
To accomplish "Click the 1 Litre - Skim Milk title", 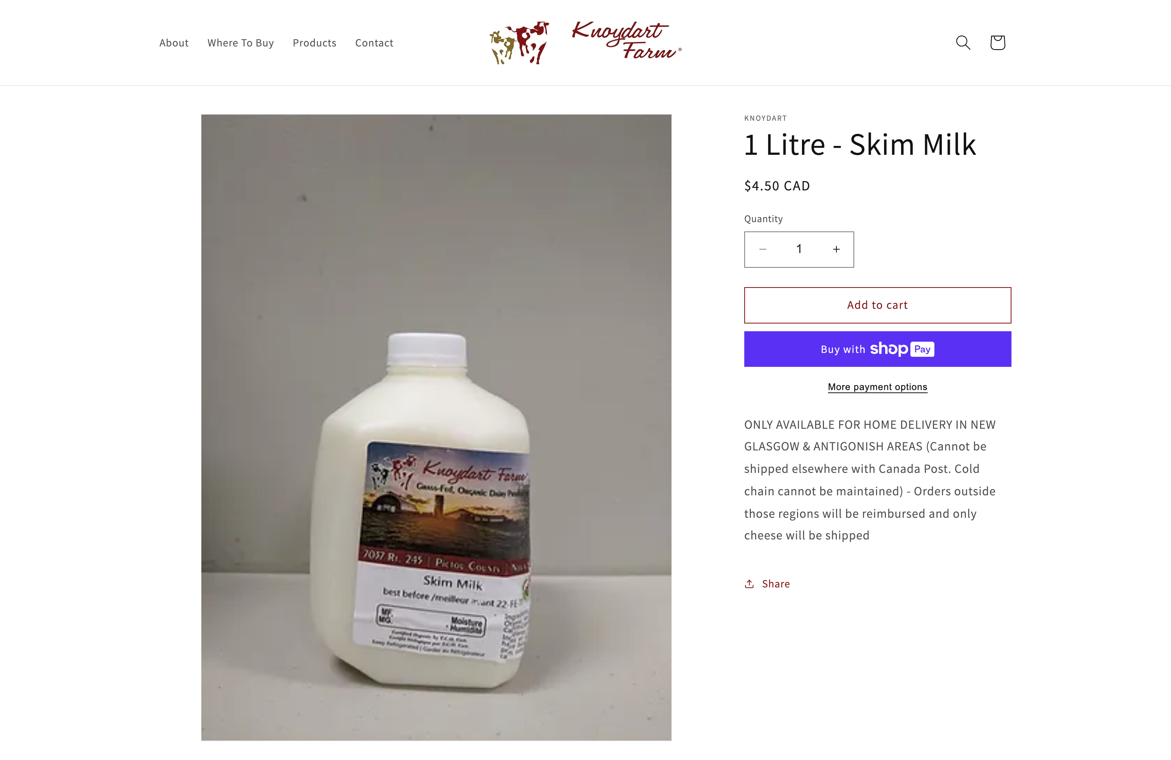I will (x=860, y=144).
